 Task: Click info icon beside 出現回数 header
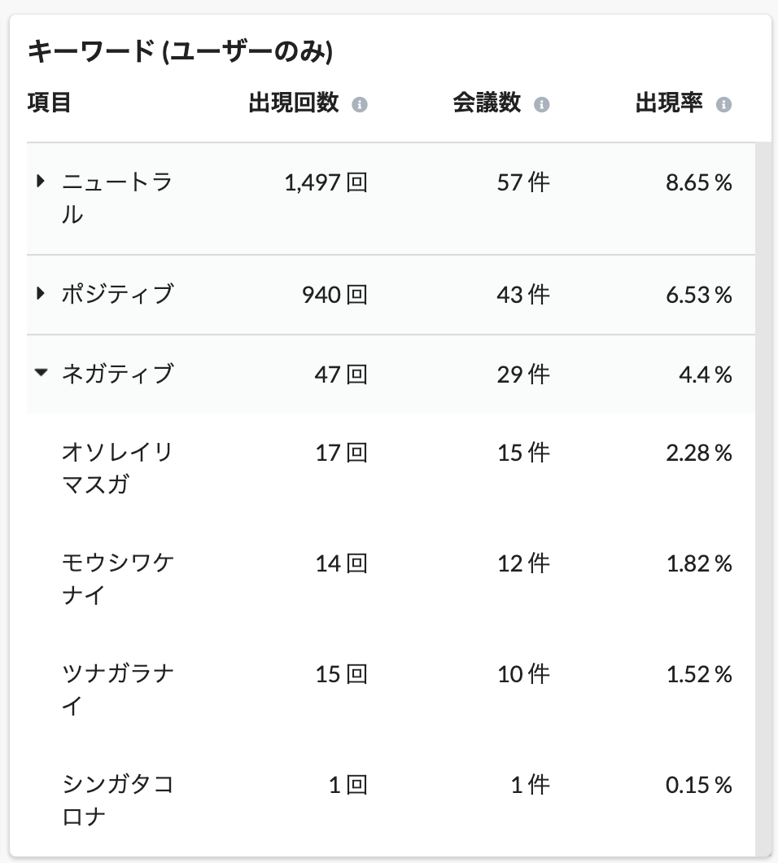359,104
